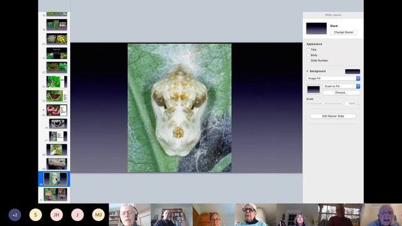Select slide 28 thumbnail with orange insect
The width and height of the screenshot is (402, 226).
57,150
